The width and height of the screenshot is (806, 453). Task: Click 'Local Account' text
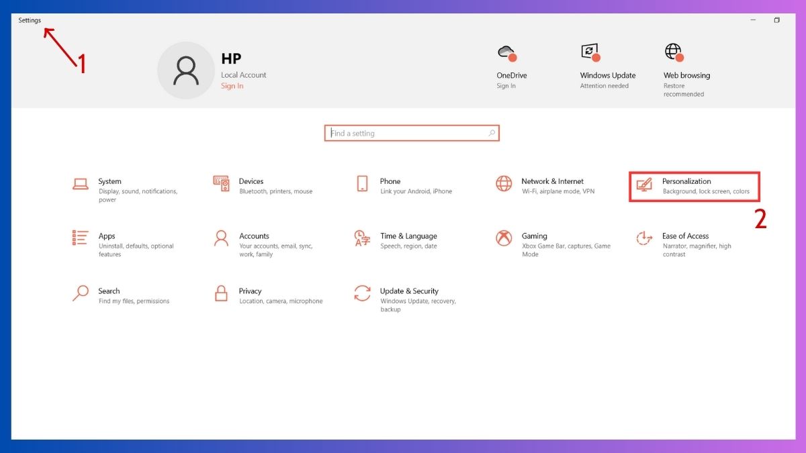click(244, 75)
